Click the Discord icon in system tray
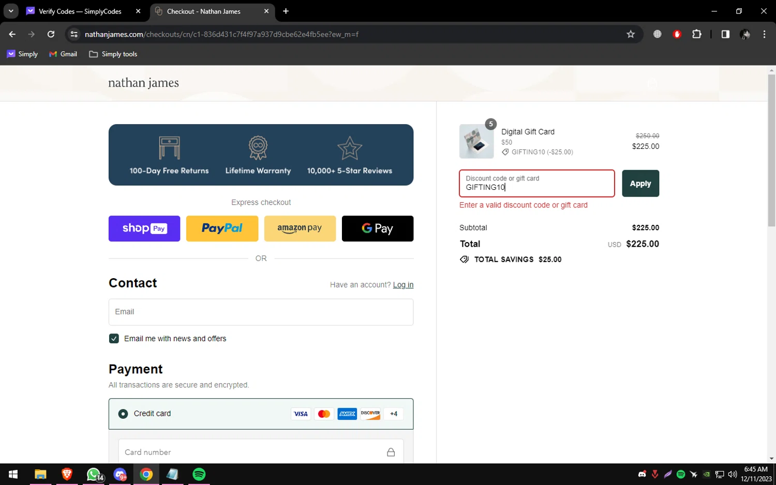 (x=642, y=474)
